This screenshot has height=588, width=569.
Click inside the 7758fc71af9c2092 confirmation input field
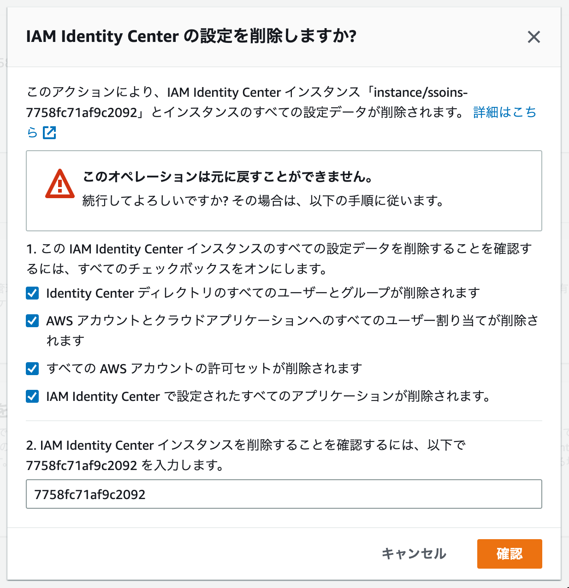coord(284,494)
